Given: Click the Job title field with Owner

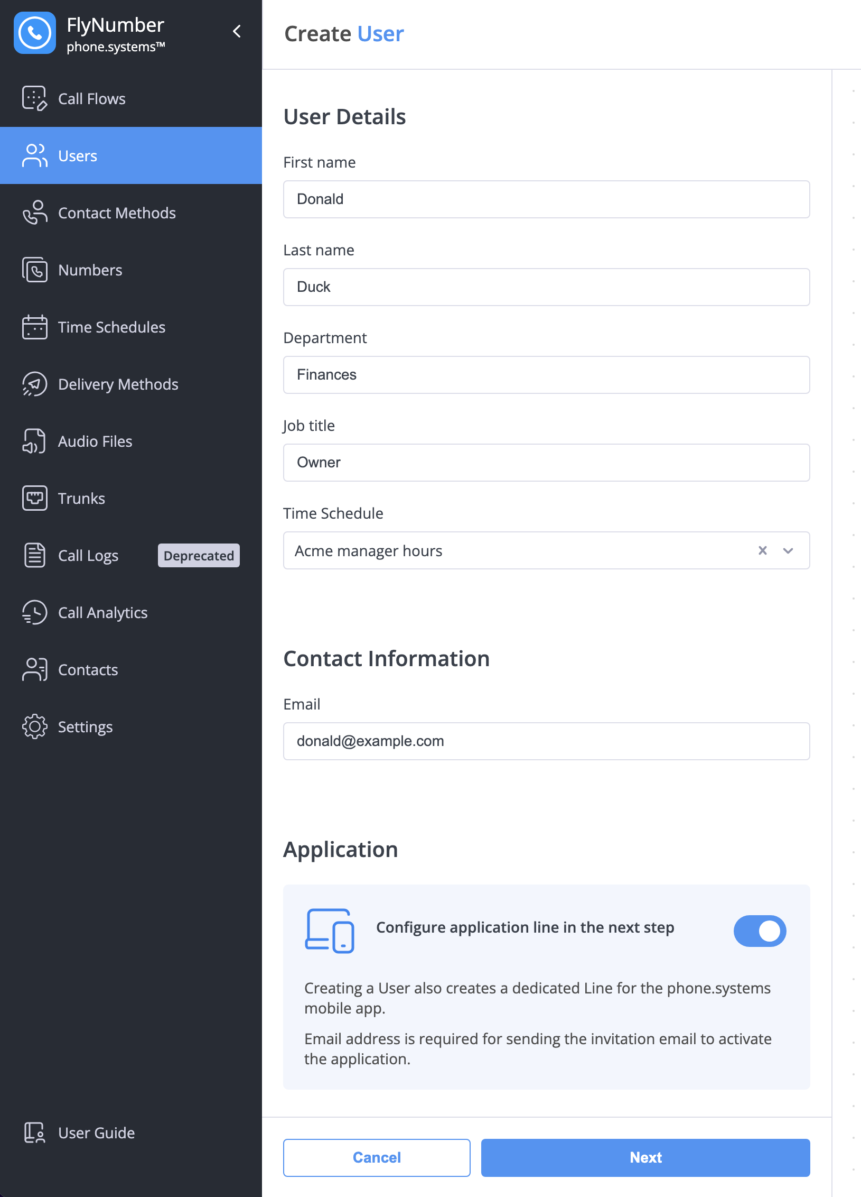Looking at the screenshot, I should [x=546, y=463].
